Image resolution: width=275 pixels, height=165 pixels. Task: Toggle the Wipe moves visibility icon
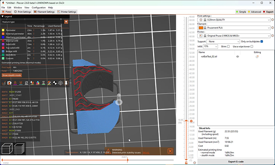[x=9, y=83]
